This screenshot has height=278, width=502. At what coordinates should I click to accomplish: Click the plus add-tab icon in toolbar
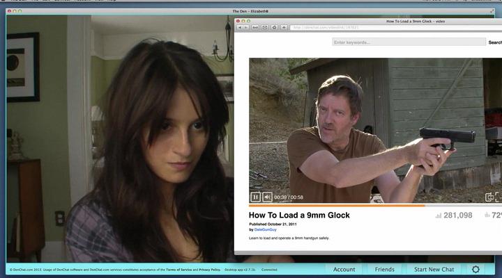(x=284, y=28)
